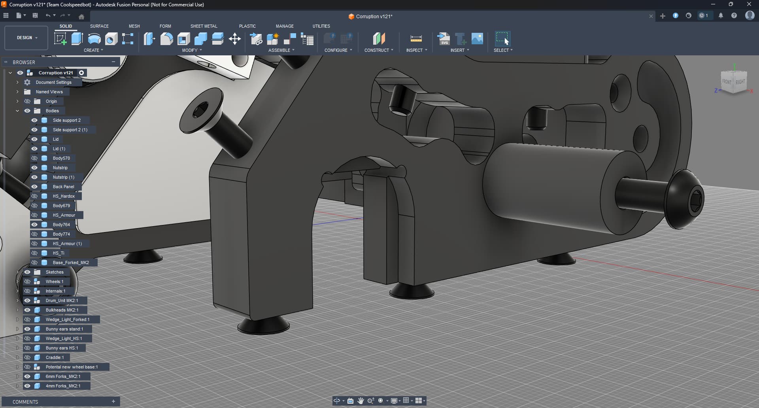Expand the Named Views folder
The image size is (759, 408).
pyautogui.click(x=17, y=92)
